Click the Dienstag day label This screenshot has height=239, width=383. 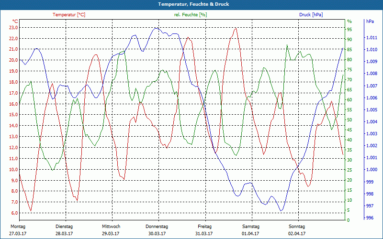[64, 227]
